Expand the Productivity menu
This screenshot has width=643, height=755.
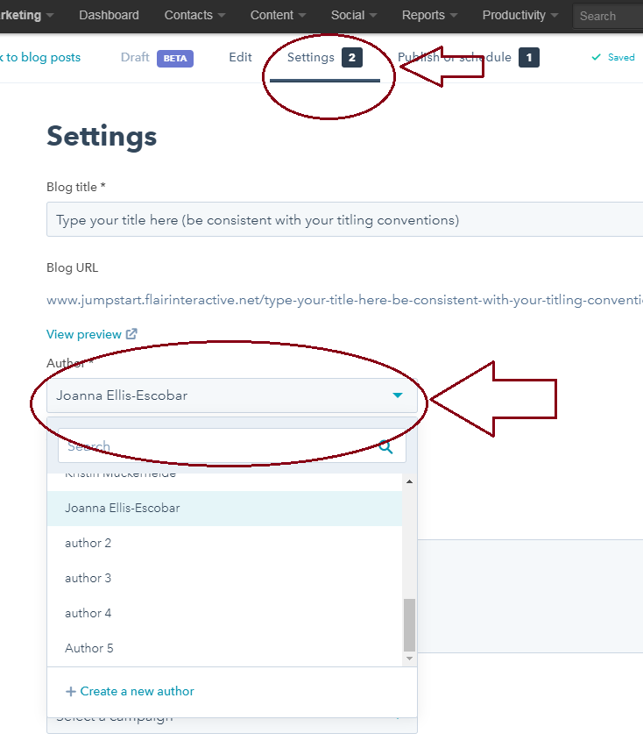[x=519, y=15]
